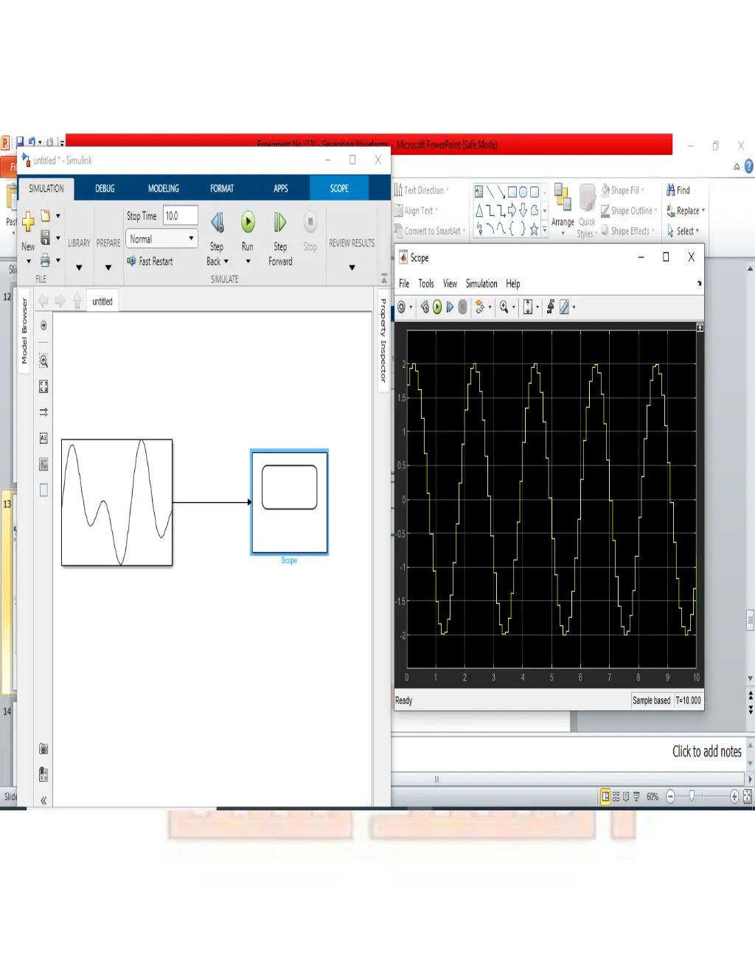
Task: Open the FORMAT tab
Action: tap(222, 189)
